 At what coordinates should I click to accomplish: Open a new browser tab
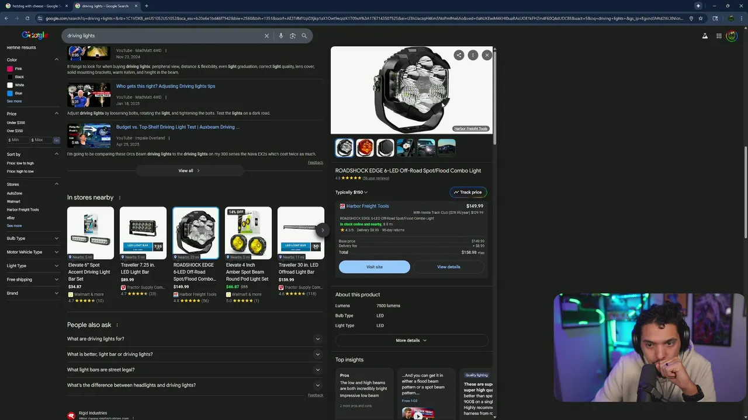tap(146, 6)
